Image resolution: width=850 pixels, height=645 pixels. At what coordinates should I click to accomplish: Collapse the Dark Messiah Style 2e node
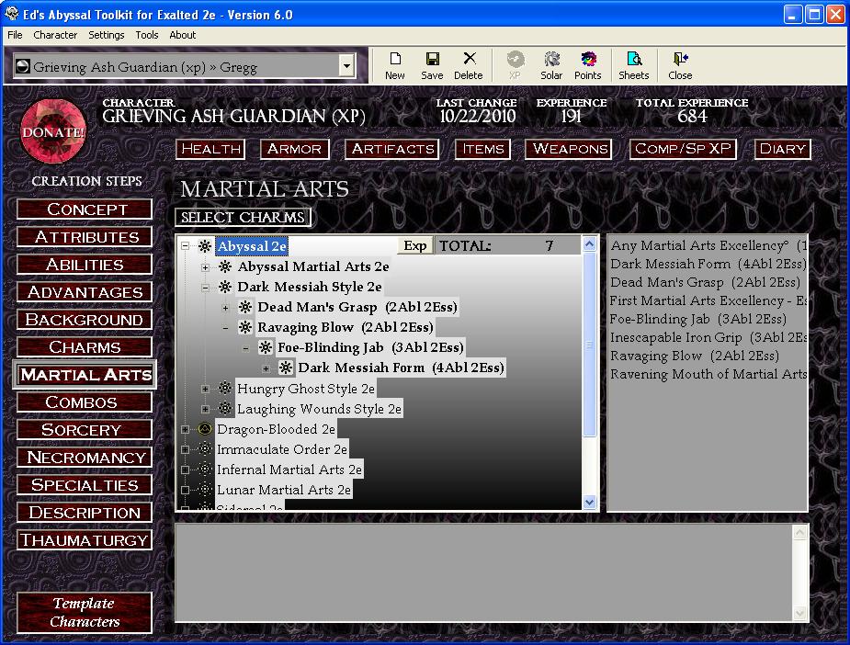click(205, 288)
